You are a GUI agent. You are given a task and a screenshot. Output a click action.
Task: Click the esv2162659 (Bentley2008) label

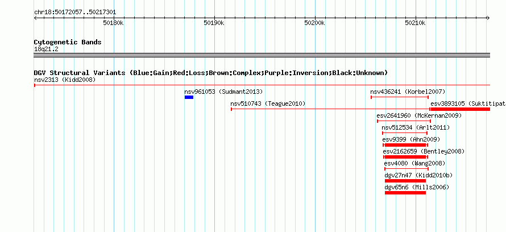click(x=424, y=151)
